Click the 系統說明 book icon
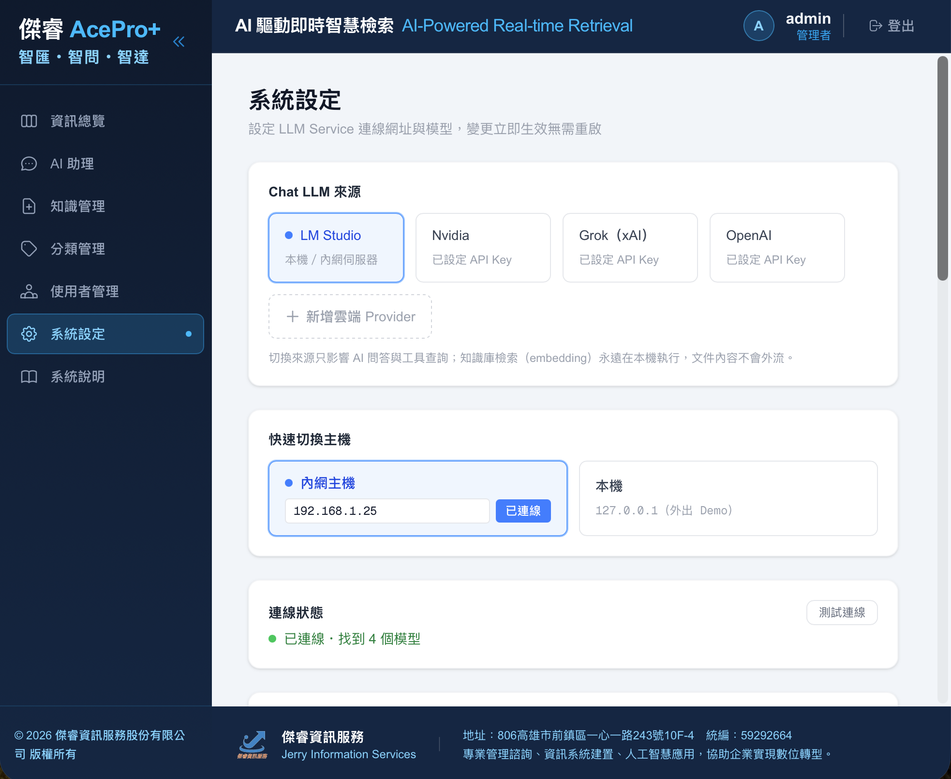This screenshot has width=951, height=779. pyautogui.click(x=29, y=376)
